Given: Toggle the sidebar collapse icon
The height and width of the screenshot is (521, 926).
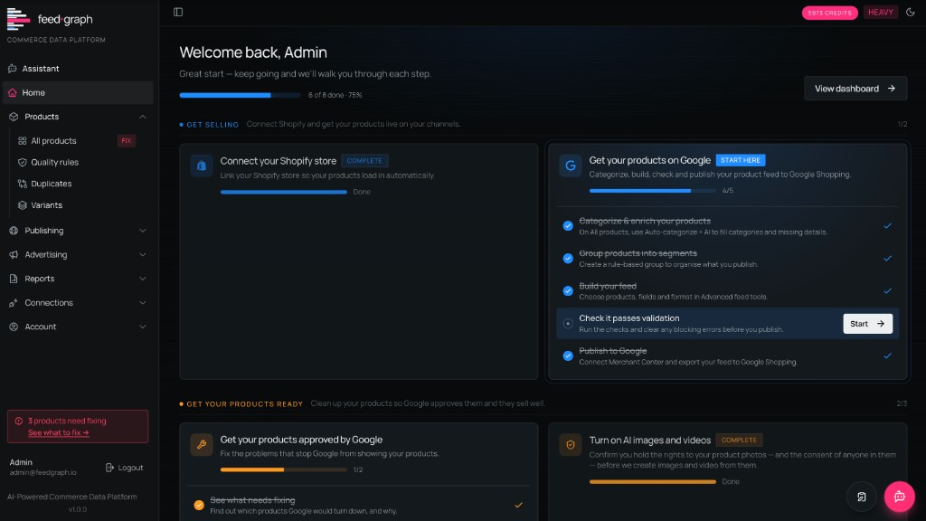Looking at the screenshot, I should click(178, 12).
